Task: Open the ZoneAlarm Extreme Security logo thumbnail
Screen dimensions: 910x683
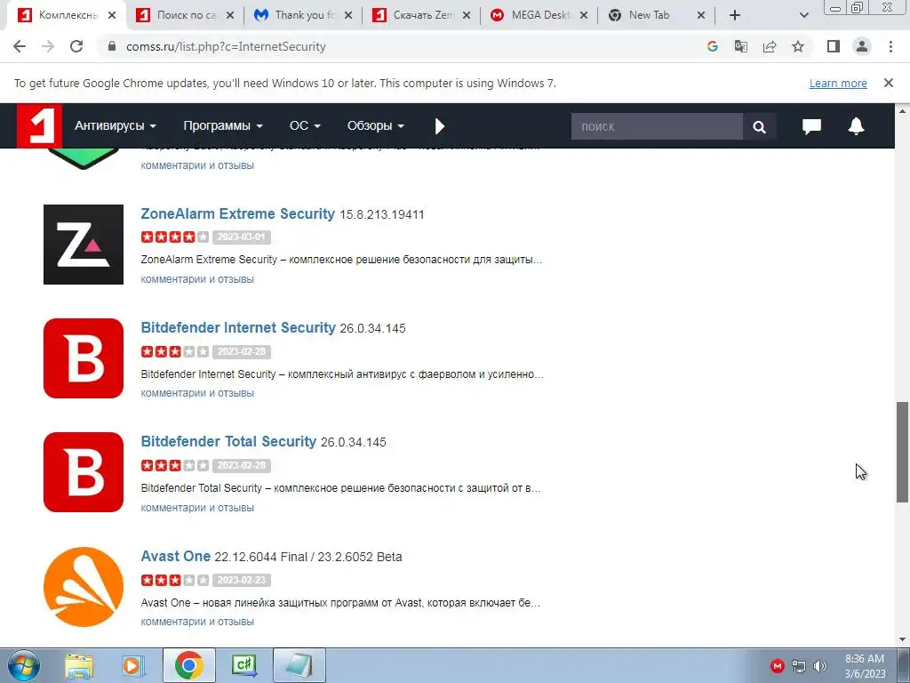Action: [x=84, y=245]
